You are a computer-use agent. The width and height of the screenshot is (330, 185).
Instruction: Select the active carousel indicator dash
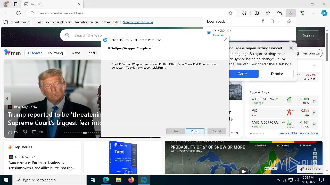pos(85,133)
